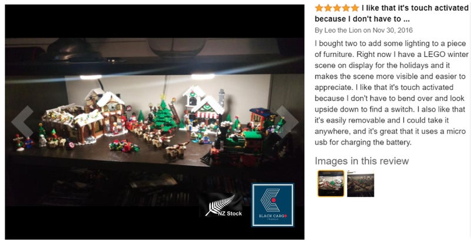The width and height of the screenshot is (471, 242).
Task: Click the left under-shelf light in photo
Action: click(91, 78)
